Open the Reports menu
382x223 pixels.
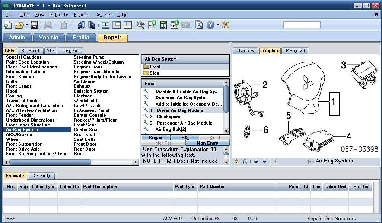(x=103, y=14)
